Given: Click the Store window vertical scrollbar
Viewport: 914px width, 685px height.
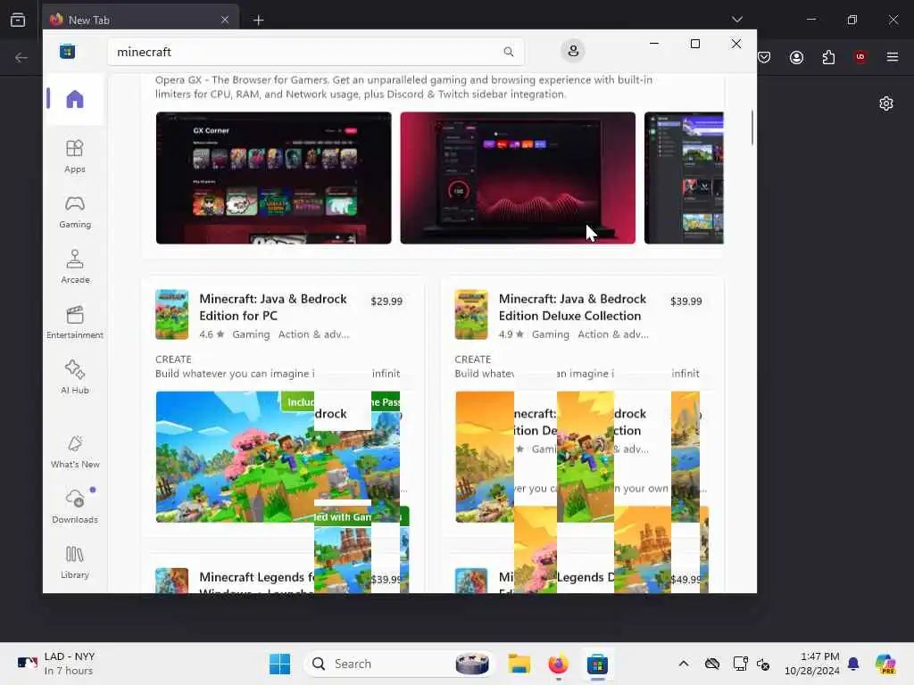Looking at the screenshot, I should (x=752, y=128).
